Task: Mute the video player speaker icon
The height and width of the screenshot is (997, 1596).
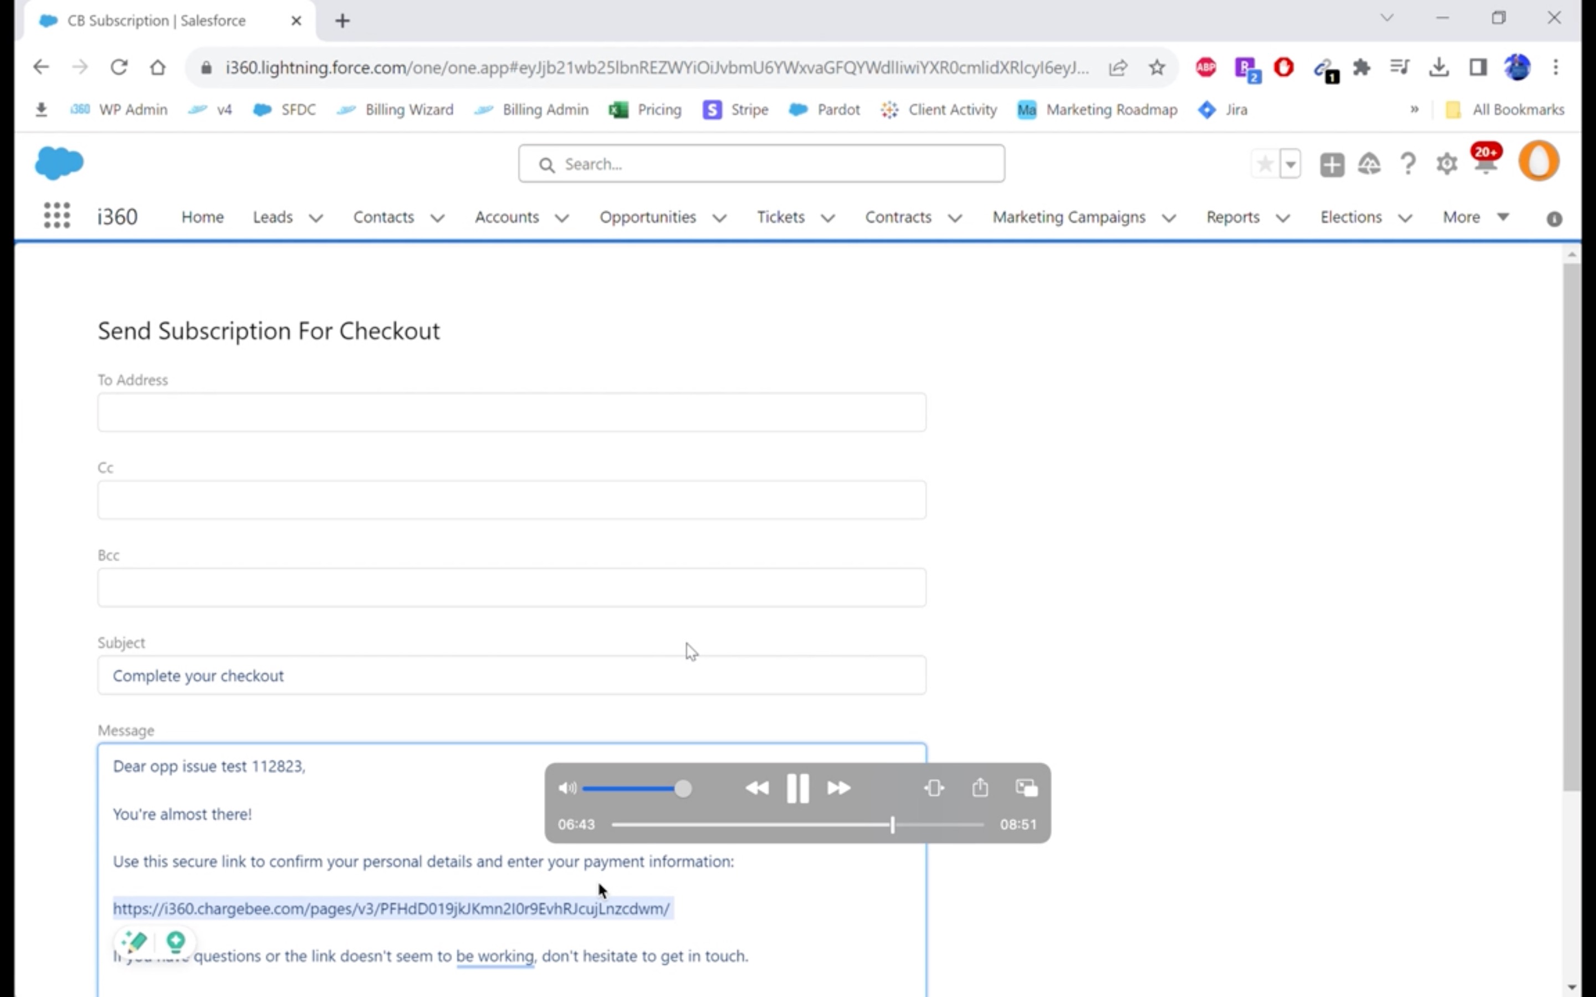Action: click(x=566, y=788)
